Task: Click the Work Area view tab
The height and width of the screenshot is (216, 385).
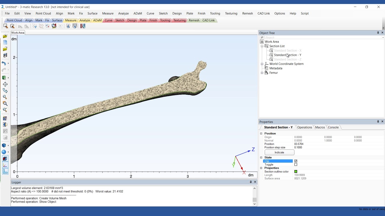Action: click(18, 33)
